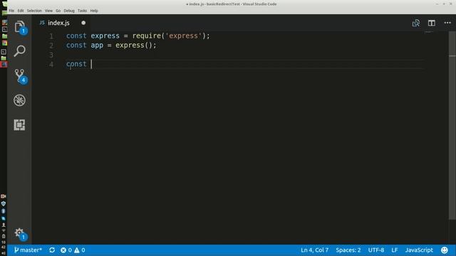The image size is (456, 256).
Task: Click the 'express' string on line 1
Action: [184, 36]
